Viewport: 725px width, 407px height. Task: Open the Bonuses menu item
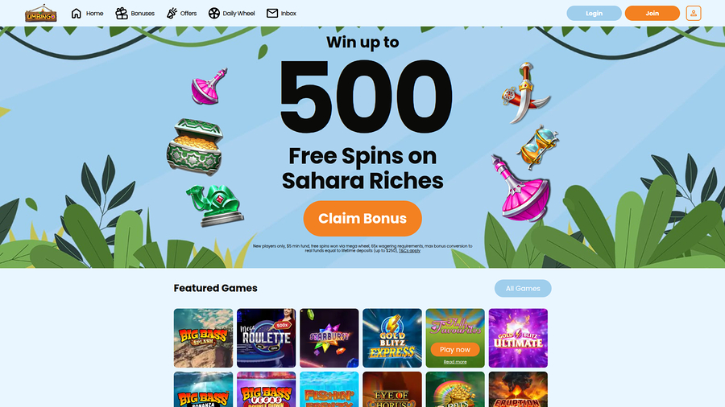[135, 14]
